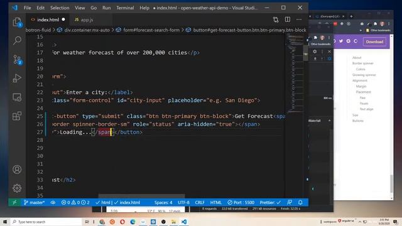Change indentation via Spaces: 4
The width and height of the screenshot is (402, 226).
point(163,202)
